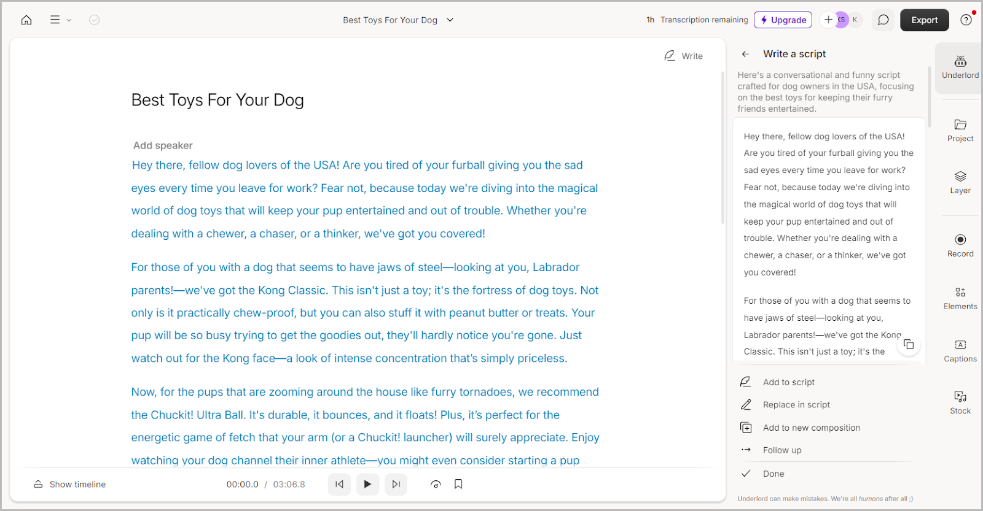
Task: Click the Best Toys For Your Dog heading
Action: tap(217, 100)
